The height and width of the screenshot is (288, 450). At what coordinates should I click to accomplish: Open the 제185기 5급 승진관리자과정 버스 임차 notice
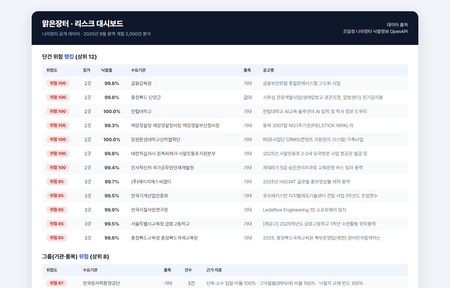click(313, 168)
